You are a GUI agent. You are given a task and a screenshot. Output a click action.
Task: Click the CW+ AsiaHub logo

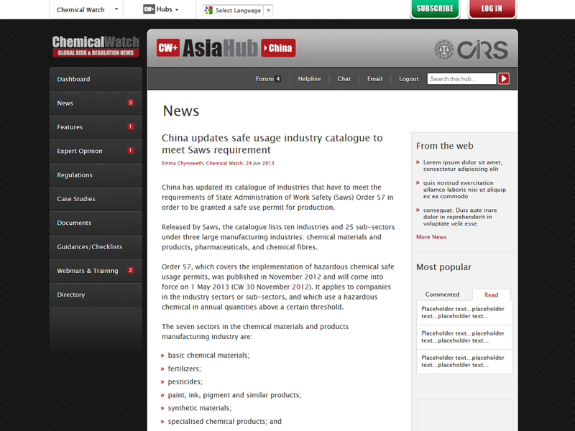tap(207, 48)
